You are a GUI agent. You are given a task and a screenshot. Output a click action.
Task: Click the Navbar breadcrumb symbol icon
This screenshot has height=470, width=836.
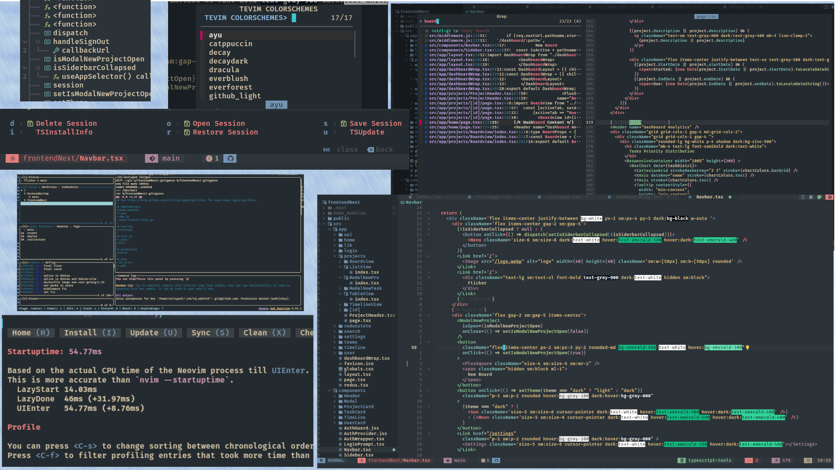402,202
